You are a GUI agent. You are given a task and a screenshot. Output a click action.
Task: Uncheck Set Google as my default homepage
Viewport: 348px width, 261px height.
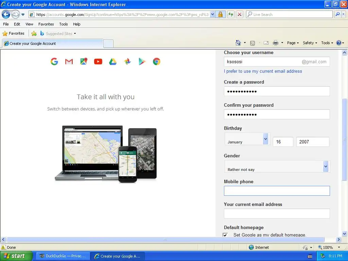(225, 235)
